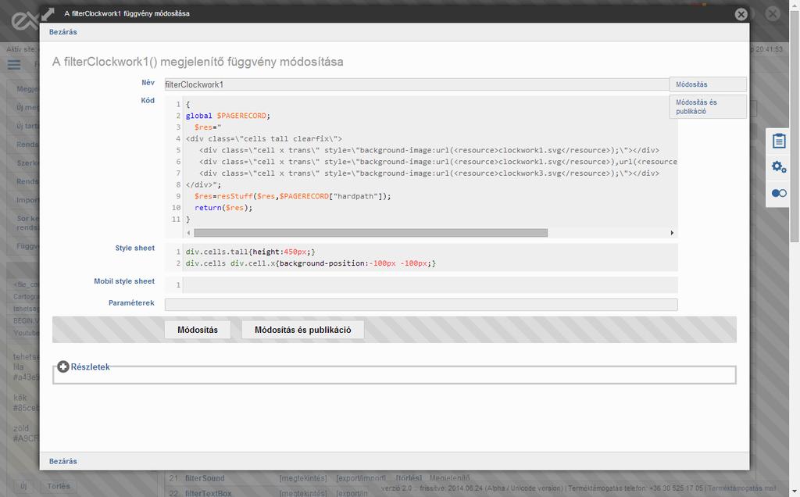Click the large Módosítás és publikáció button
The width and height of the screenshot is (800, 497).
tap(302, 330)
